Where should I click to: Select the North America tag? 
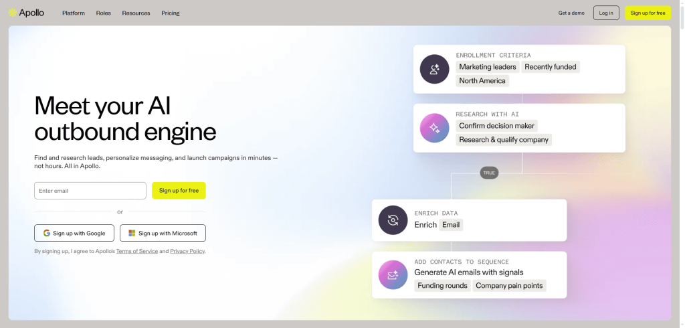[482, 81]
